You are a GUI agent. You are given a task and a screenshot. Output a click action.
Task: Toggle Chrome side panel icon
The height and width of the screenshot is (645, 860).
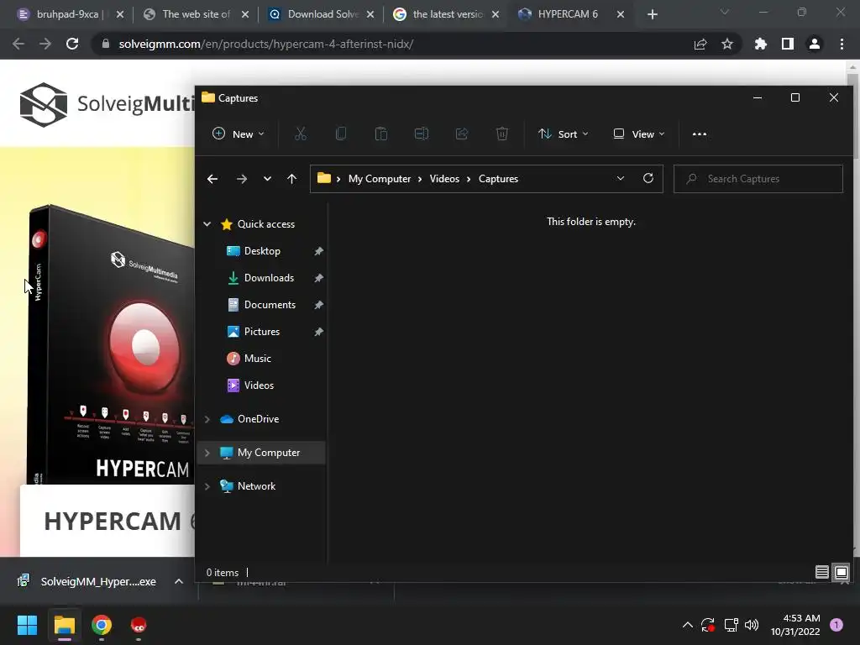[x=788, y=44]
